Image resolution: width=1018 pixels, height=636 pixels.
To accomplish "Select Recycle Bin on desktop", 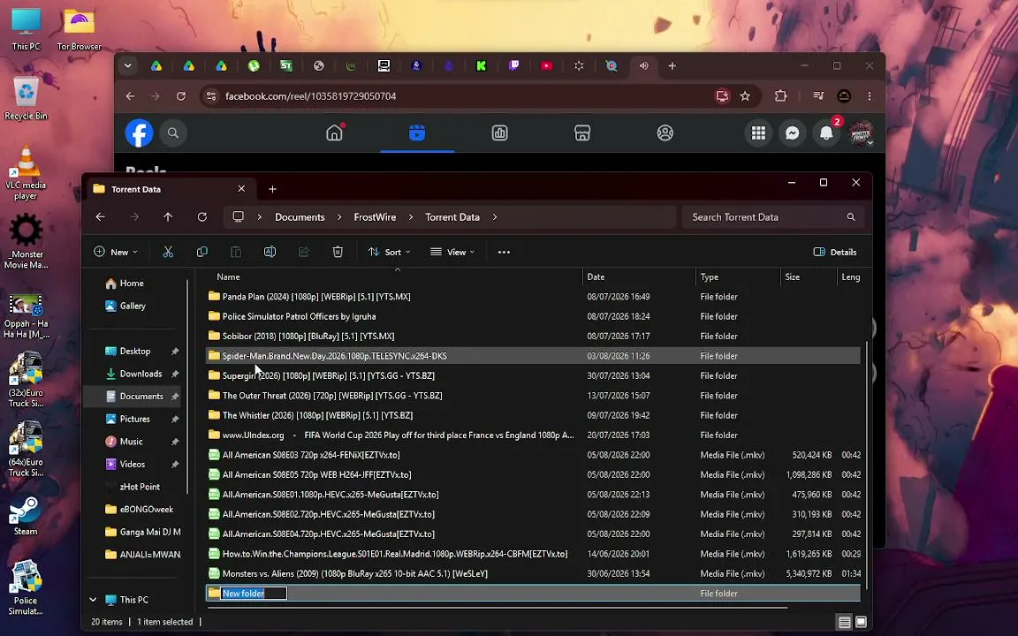I will click(26, 98).
